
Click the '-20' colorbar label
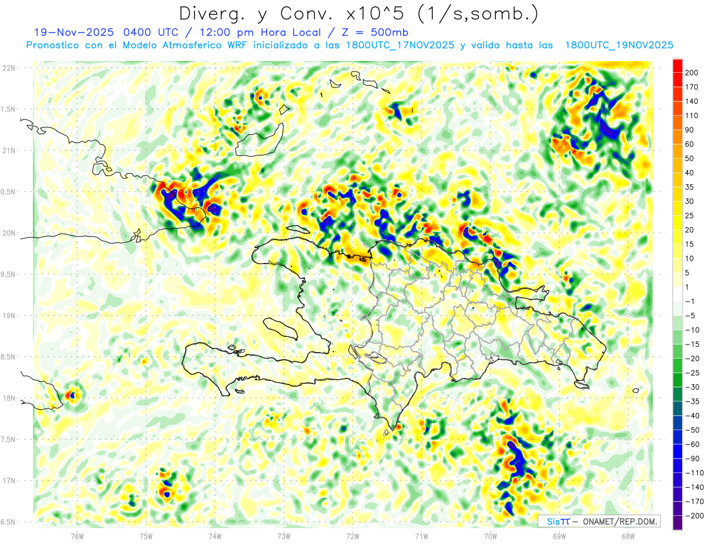(691, 358)
